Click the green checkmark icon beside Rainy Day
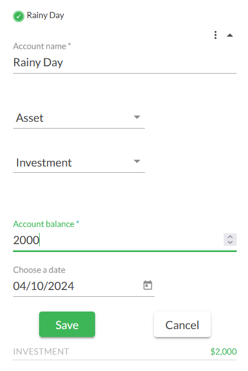248x371 pixels. click(19, 16)
